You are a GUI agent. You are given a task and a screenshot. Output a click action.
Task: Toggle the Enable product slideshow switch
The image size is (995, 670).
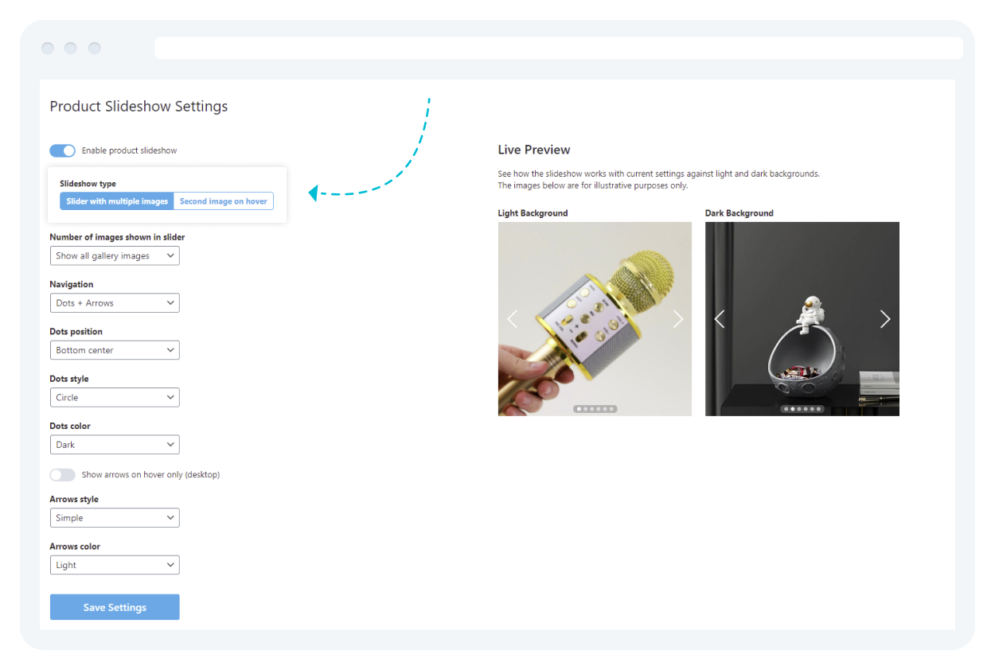coord(62,150)
